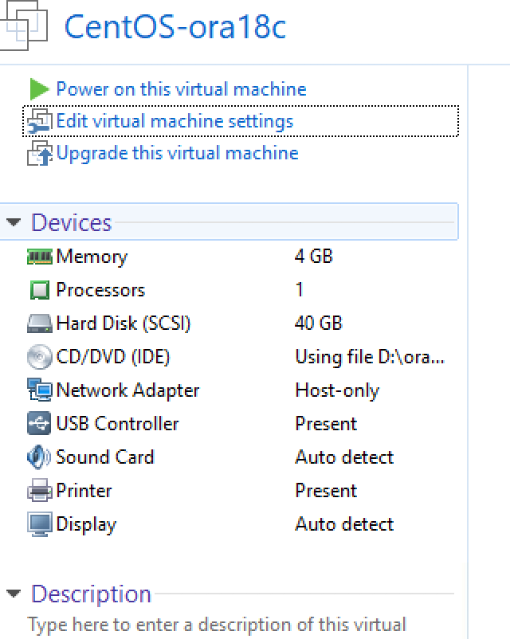Click the Display monitor icon
This screenshot has height=639, width=510.
tap(39, 524)
